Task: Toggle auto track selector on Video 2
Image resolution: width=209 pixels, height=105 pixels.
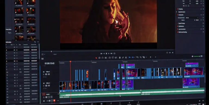Action: [46, 86]
